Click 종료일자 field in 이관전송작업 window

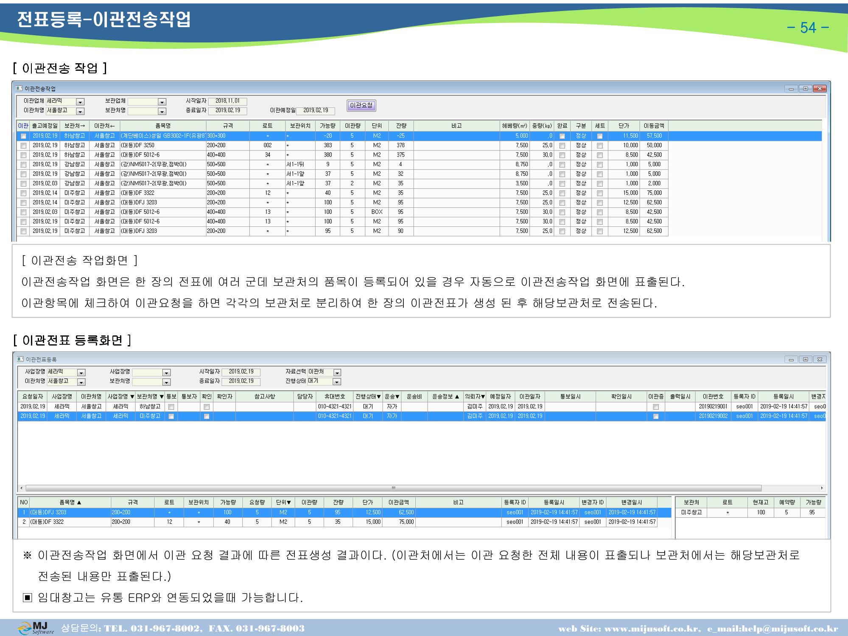point(228,111)
